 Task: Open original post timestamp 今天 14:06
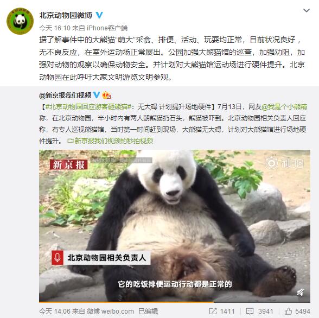click(55, 311)
